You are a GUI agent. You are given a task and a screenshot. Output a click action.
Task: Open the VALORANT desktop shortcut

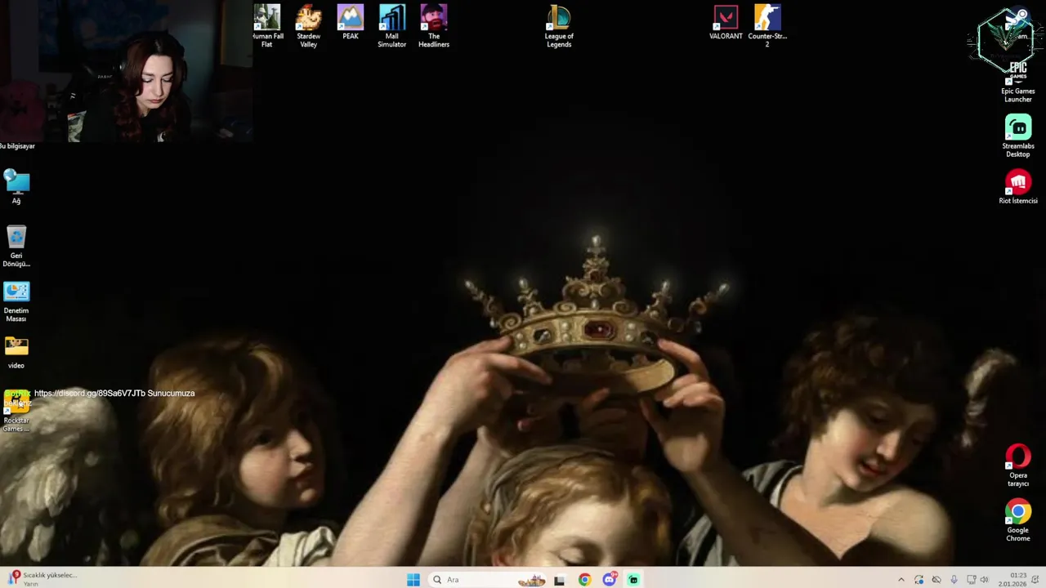[726, 23]
